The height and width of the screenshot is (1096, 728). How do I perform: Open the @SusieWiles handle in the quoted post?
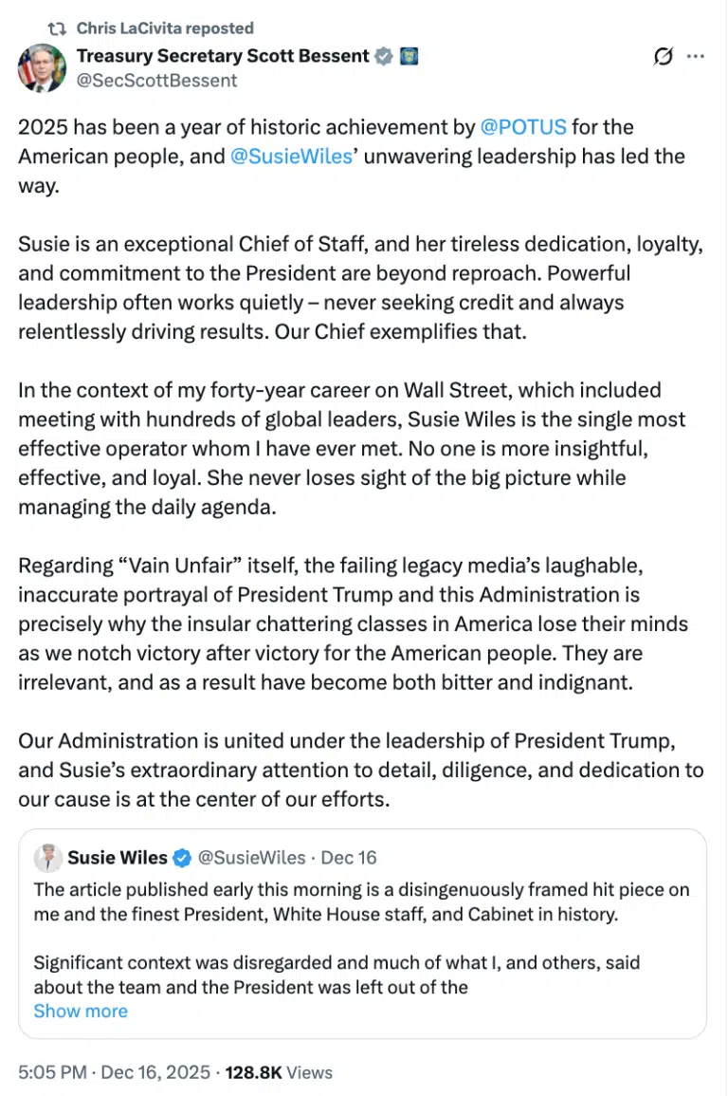(251, 858)
